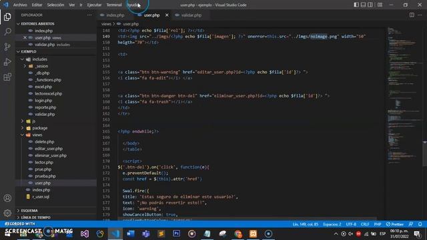The height and width of the screenshot is (240, 427).
Task: Close user.php in open editors list
Action: 25,37
